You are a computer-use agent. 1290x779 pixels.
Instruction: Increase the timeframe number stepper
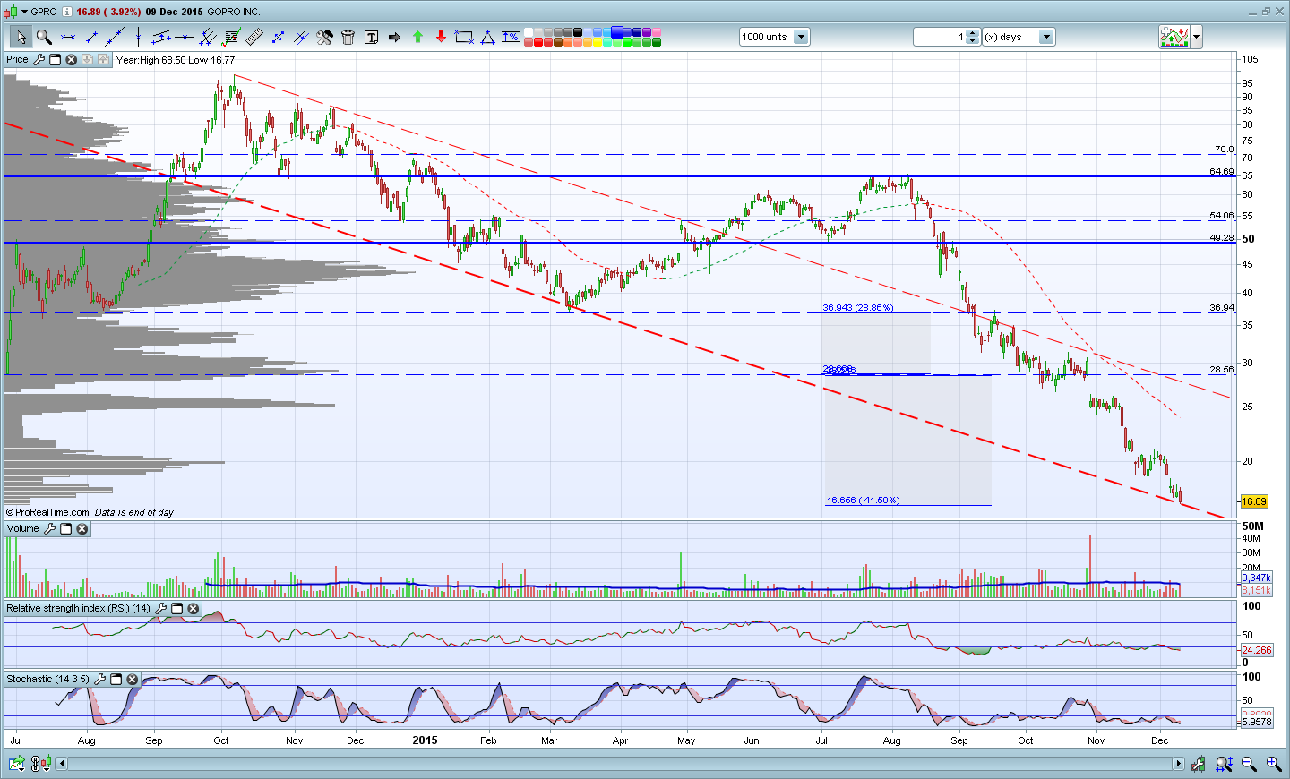click(974, 33)
